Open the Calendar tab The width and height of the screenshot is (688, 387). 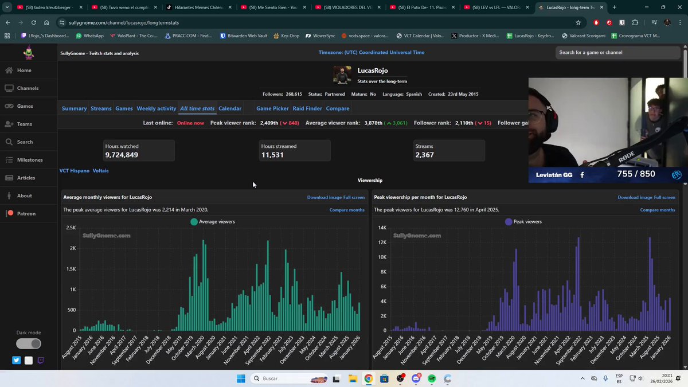(x=230, y=108)
